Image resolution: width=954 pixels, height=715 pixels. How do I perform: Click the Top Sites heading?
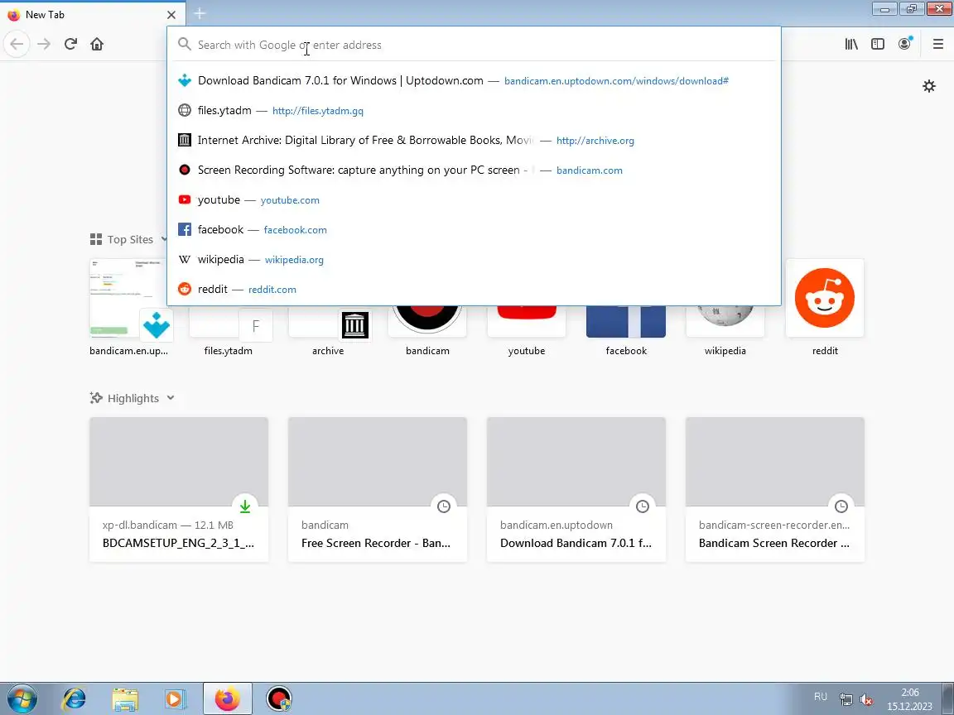coord(130,239)
